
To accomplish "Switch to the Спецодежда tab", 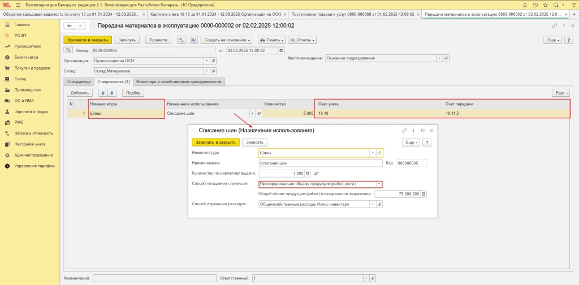I will tap(78, 81).
